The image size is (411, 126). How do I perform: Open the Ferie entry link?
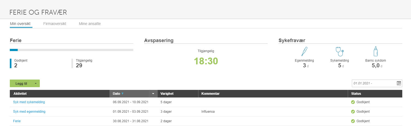click(x=17, y=121)
